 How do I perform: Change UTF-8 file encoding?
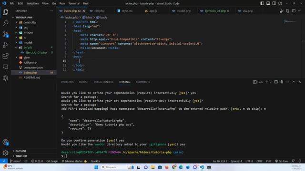(249, 161)
